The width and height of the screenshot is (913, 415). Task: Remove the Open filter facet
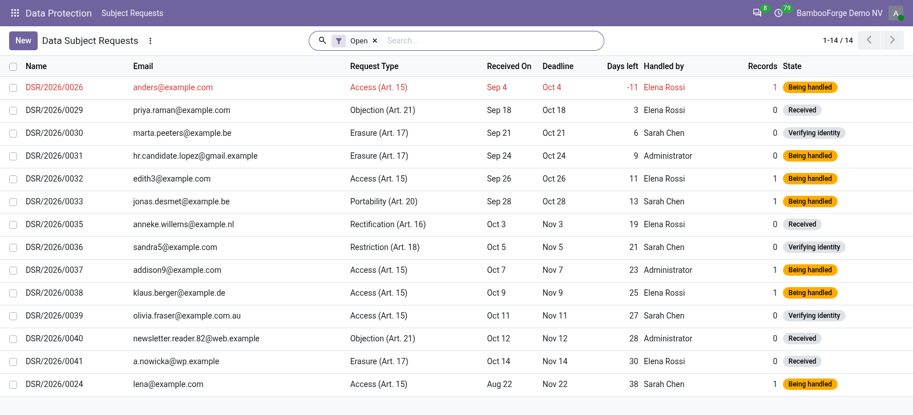(375, 41)
